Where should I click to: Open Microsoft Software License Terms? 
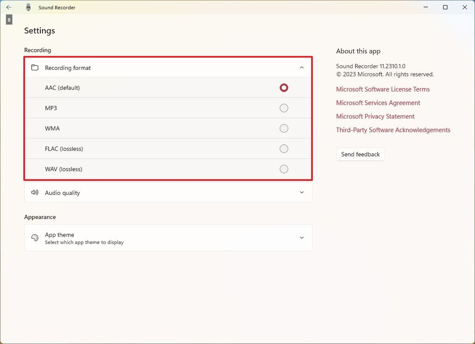pyautogui.click(x=383, y=89)
